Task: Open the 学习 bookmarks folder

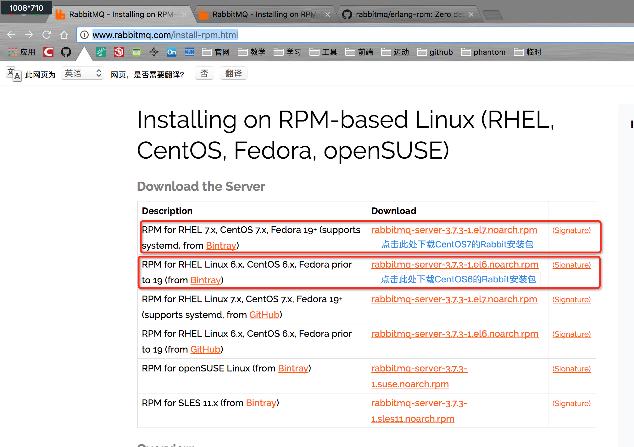Action: pyautogui.click(x=287, y=52)
